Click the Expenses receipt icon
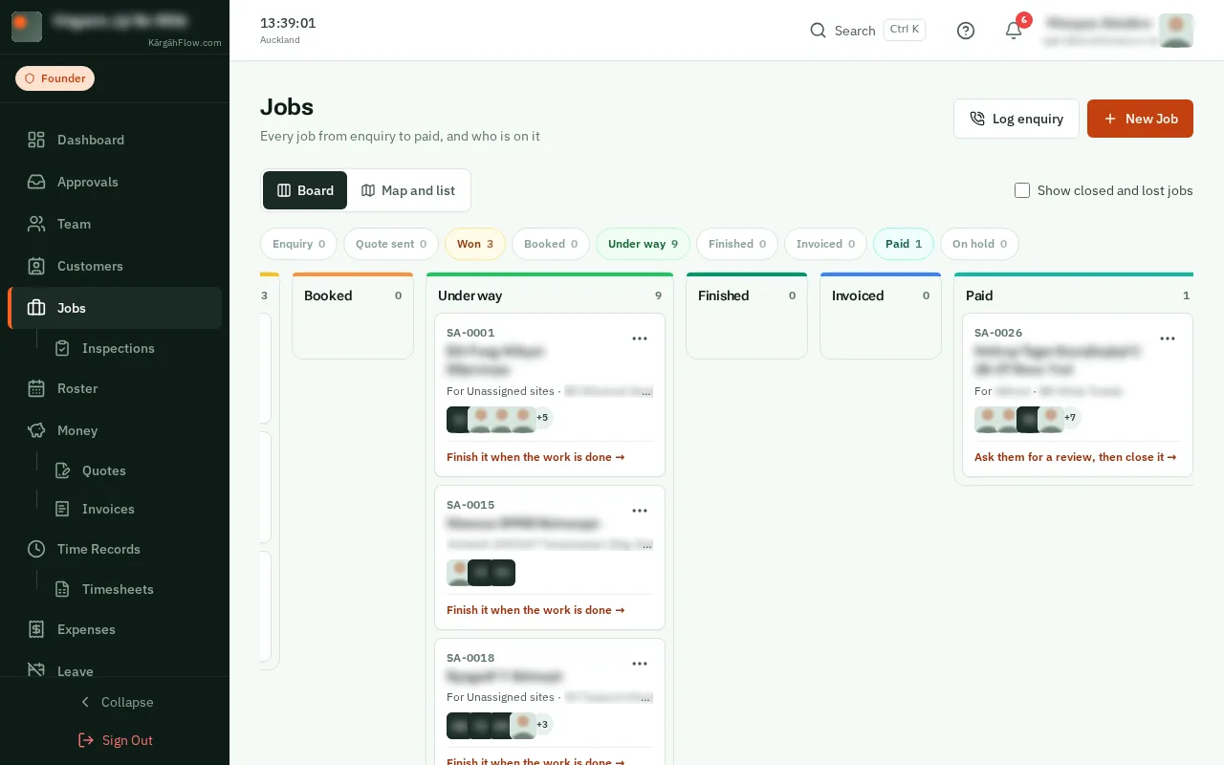This screenshot has width=1224, height=765. click(x=36, y=629)
